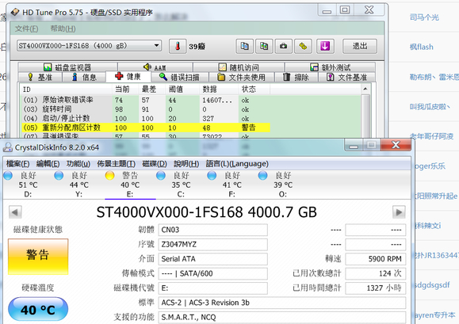This screenshot has height=324, width=459.
Task: Open the 文件(F) menu in HD Tune
Action: pyautogui.click(x=27, y=29)
